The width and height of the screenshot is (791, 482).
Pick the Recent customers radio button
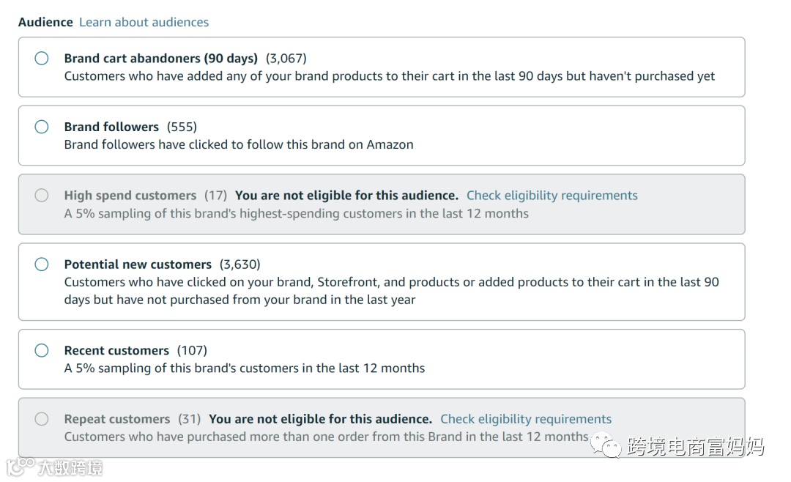pos(42,351)
